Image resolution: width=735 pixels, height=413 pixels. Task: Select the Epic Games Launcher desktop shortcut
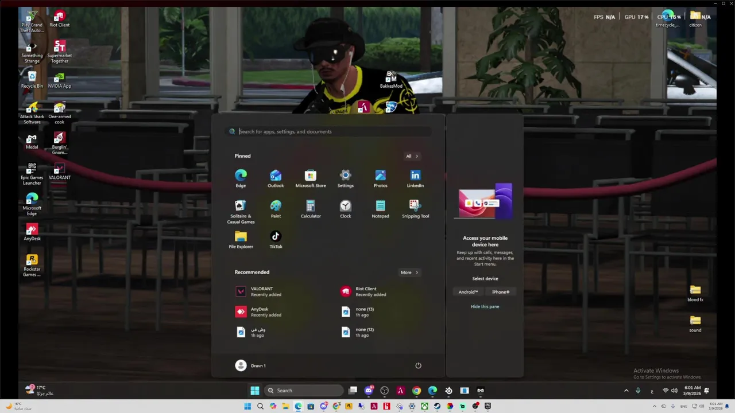pyautogui.click(x=32, y=174)
